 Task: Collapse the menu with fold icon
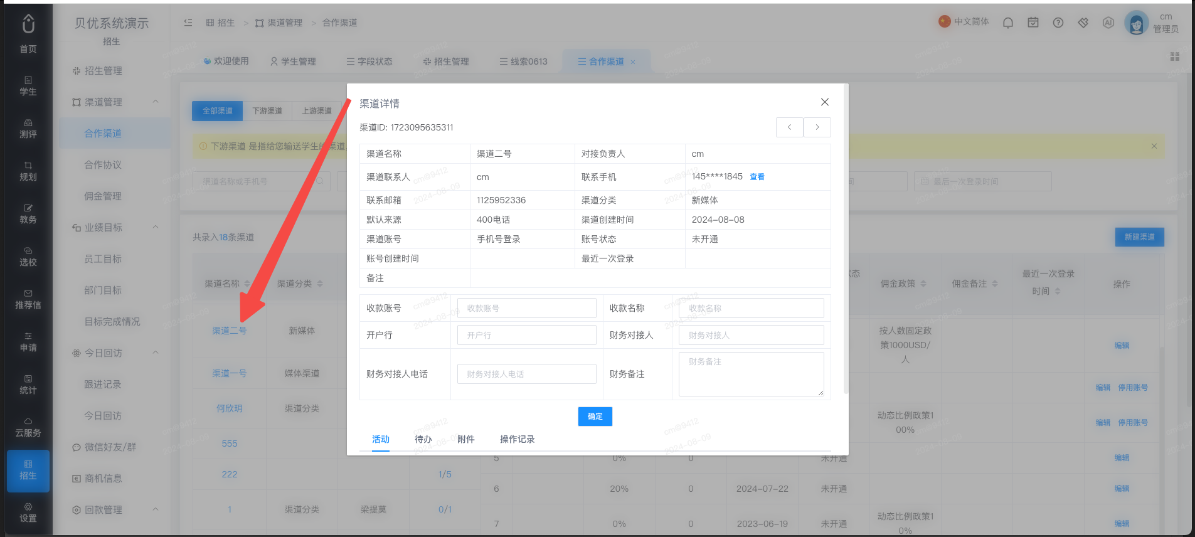pyautogui.click(x=188, y=23)
